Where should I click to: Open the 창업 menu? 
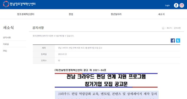coord(71,14)
